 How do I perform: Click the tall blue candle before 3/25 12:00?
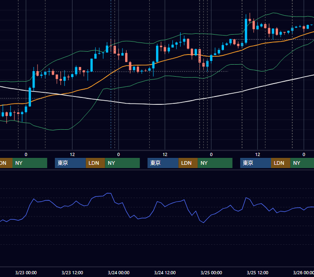click(246, 30)
